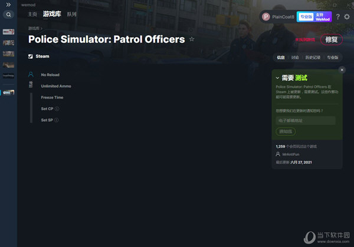The height and width of the screenshot is (247, 354).
Task: Open the search icon in sidebar
Action: 9,15
